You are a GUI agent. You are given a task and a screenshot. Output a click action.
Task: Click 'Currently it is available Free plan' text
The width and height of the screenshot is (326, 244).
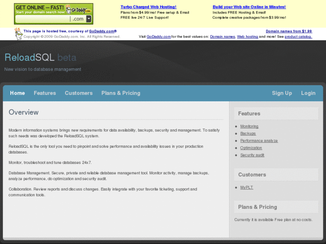(273, 220)
